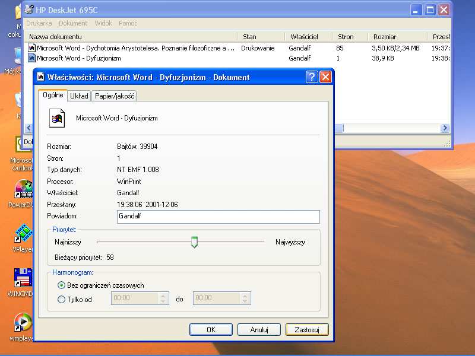Select the Microsoft Word - Dyfuzjonizm row name

point(79,58)
